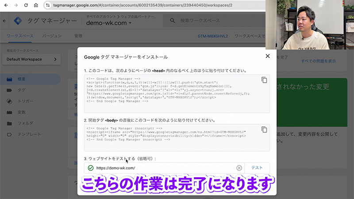Select 概要 in the sidebar
The width and height of the screenshot is (354, 199).
(x=30, y=79)
